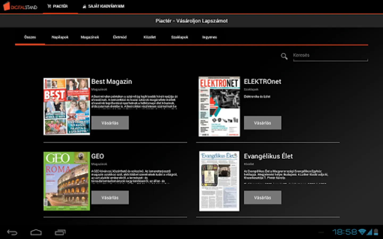
Task: Tap the Wi-Fi status icon
Action: tap(362, 232)
